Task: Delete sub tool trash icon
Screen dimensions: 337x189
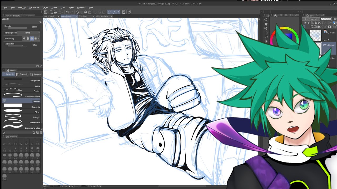Action: [41, 132]
